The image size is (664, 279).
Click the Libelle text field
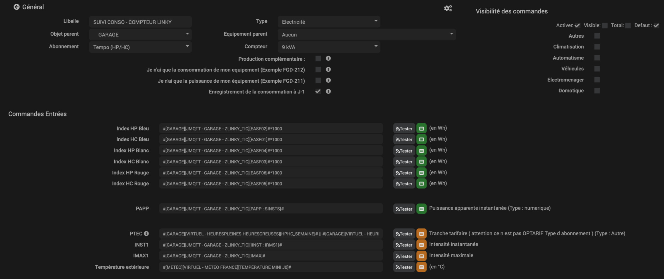[140, 22]
